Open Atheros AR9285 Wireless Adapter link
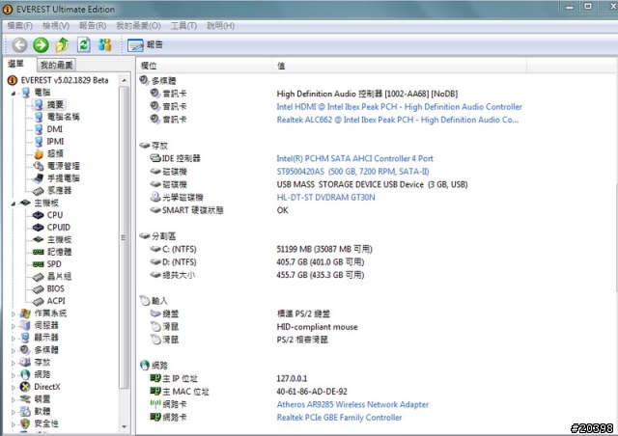This screenshot has height=436, width=618. [352, 404]
